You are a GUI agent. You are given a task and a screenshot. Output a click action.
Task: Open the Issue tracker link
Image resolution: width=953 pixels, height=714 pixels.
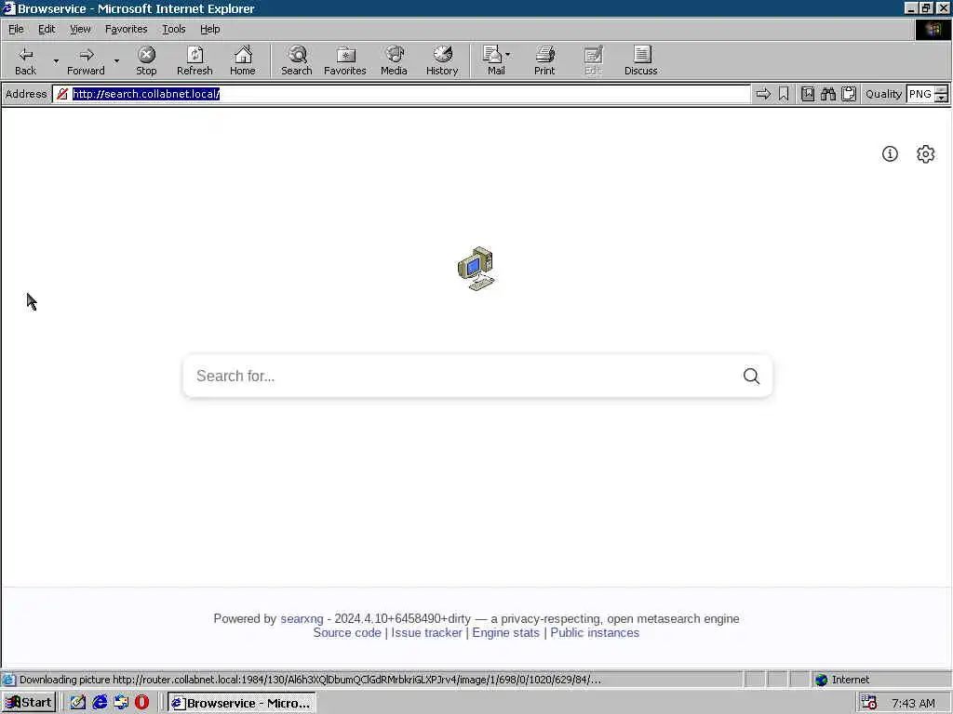426,632
